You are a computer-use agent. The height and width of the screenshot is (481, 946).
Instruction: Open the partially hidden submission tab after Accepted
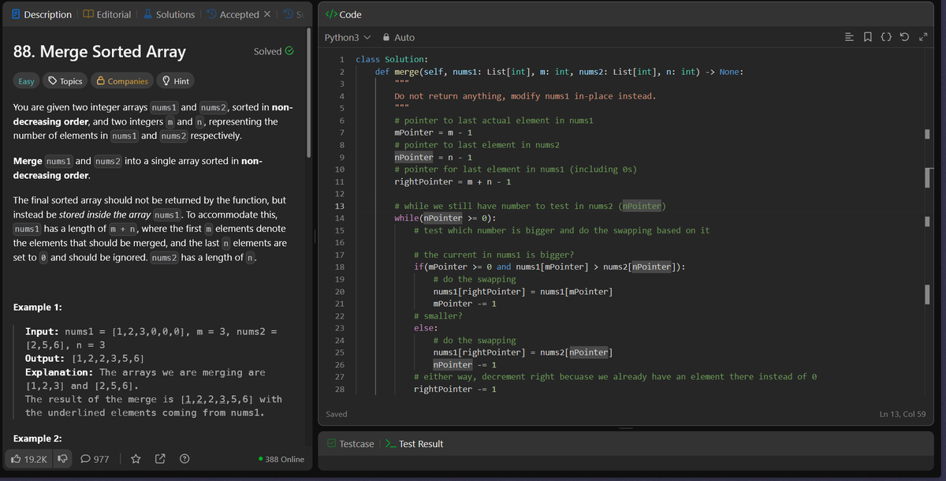(292, 14)
